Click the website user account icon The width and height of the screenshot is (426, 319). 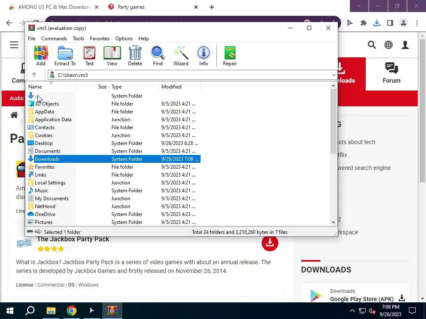[x=405, y=45]
